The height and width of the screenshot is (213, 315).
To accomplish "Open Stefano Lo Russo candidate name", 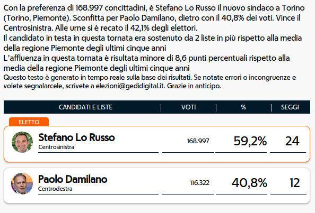I will (x=76, y=137).
